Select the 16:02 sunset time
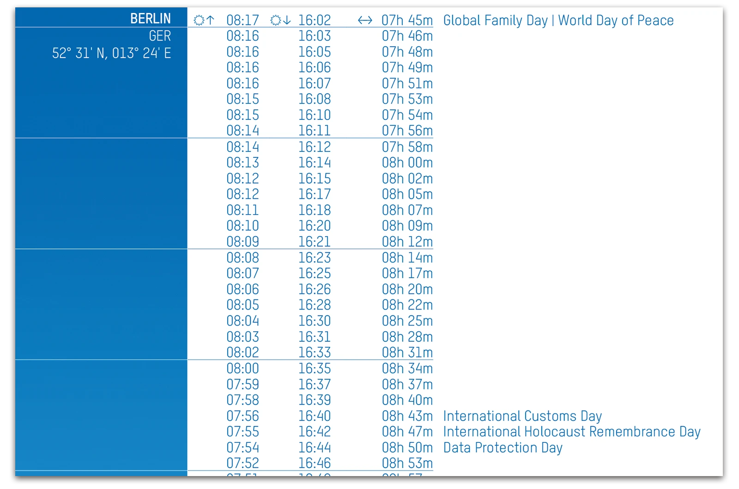Screen dimensions: 739x489 pos(315,20)
